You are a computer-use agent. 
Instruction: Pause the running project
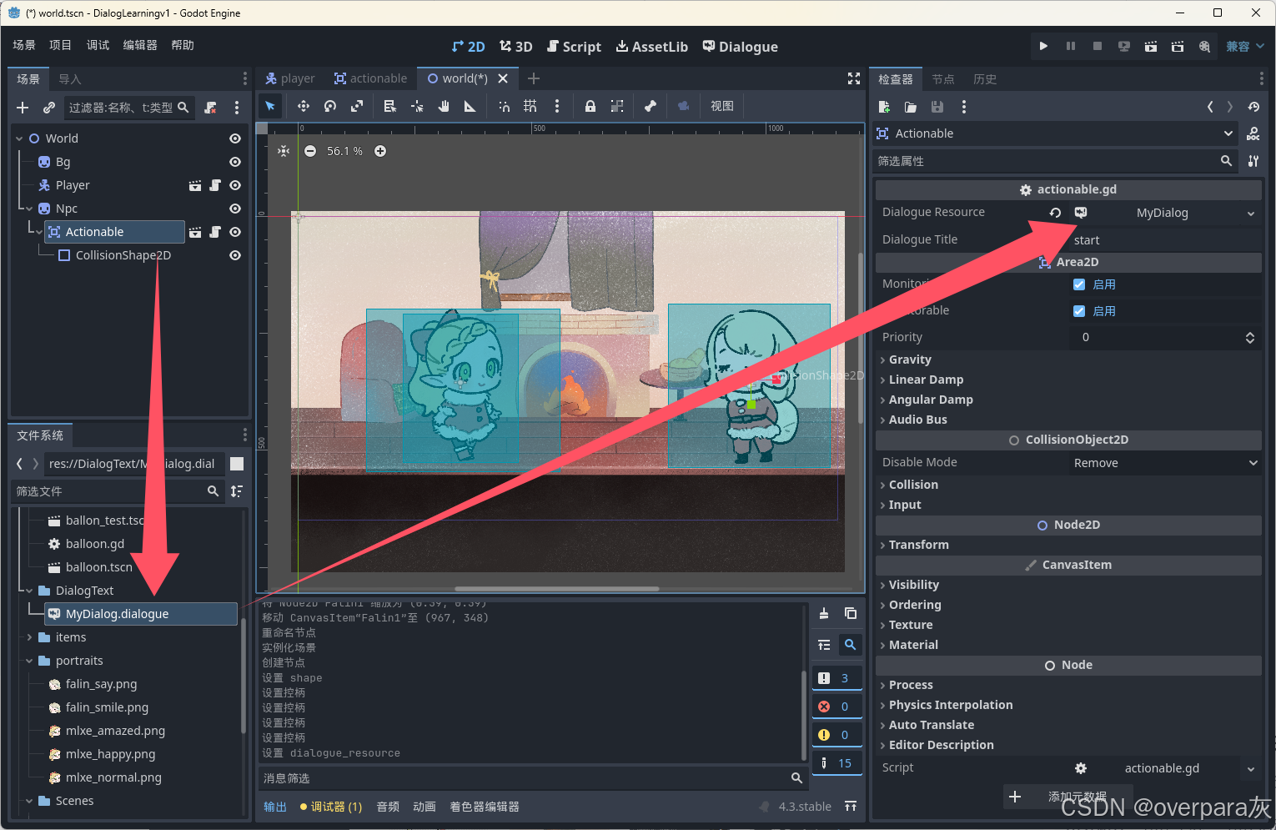click(1070, 47)
